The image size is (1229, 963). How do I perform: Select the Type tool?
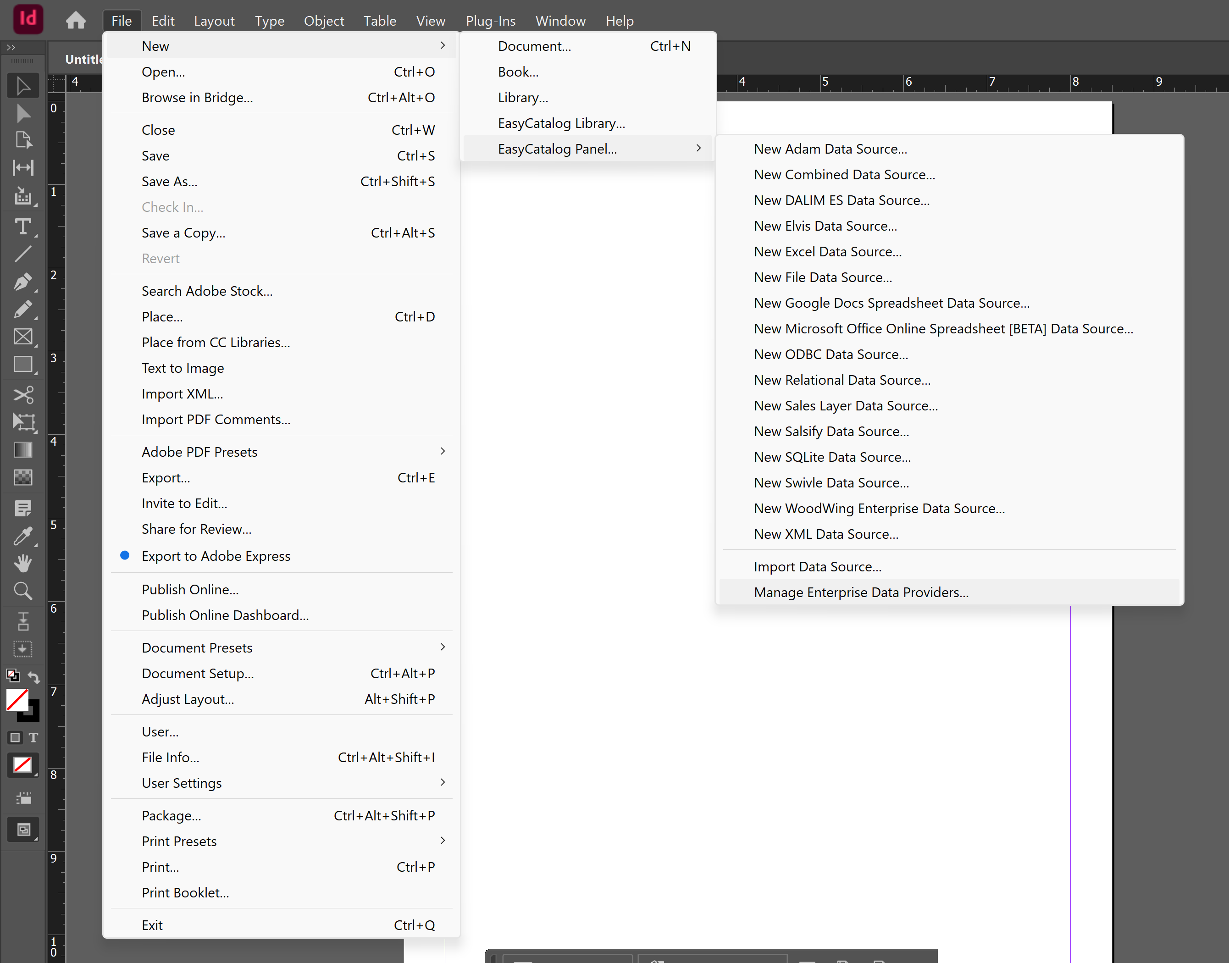(x=23, y=227)
